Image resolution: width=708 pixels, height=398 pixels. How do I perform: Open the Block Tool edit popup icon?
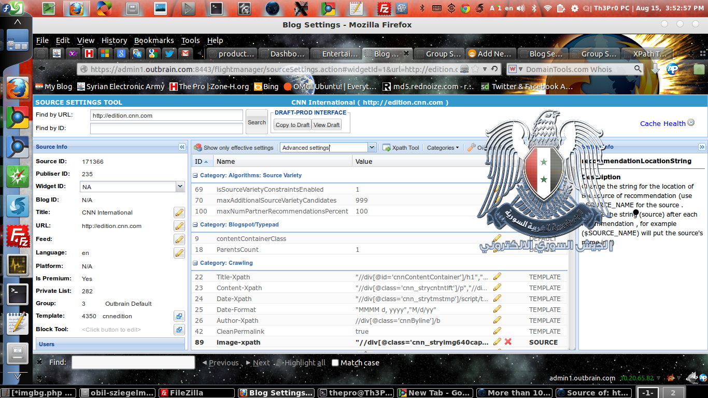(179, 330)
